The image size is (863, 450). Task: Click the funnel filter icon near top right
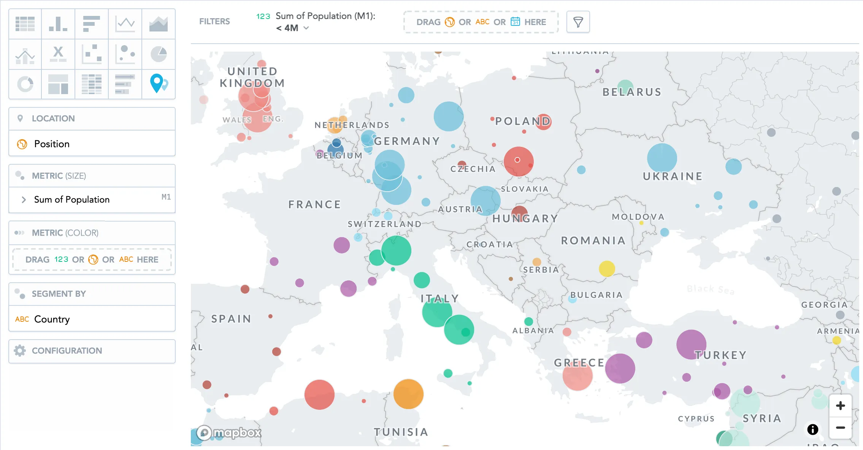click(x=578, y=22)
